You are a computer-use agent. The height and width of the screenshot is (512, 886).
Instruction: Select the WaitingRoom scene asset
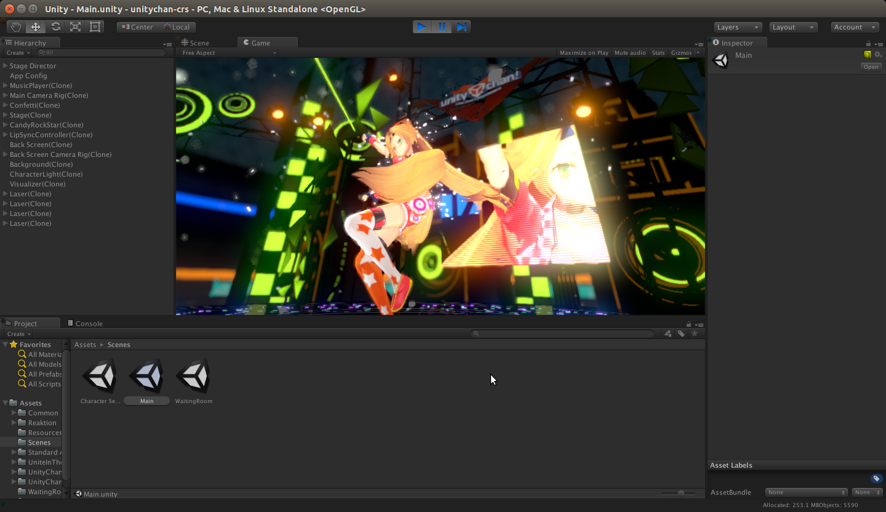(x=193, y=382)
